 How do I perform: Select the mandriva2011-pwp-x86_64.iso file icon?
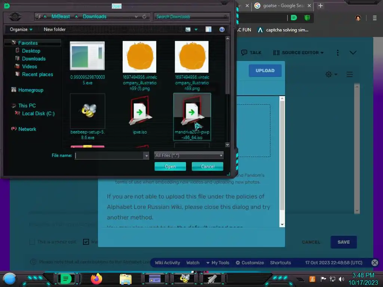[192, 111]
